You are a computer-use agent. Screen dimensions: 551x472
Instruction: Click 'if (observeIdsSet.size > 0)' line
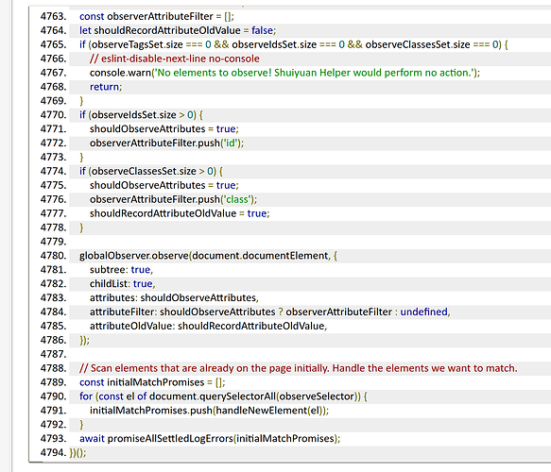pyautogui.click(x=141, y=115)
